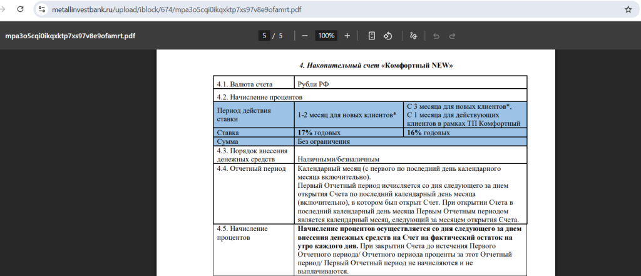Select the PDF file name title
The height and width of the screenshot is (276, 641).
click(70, 36)
